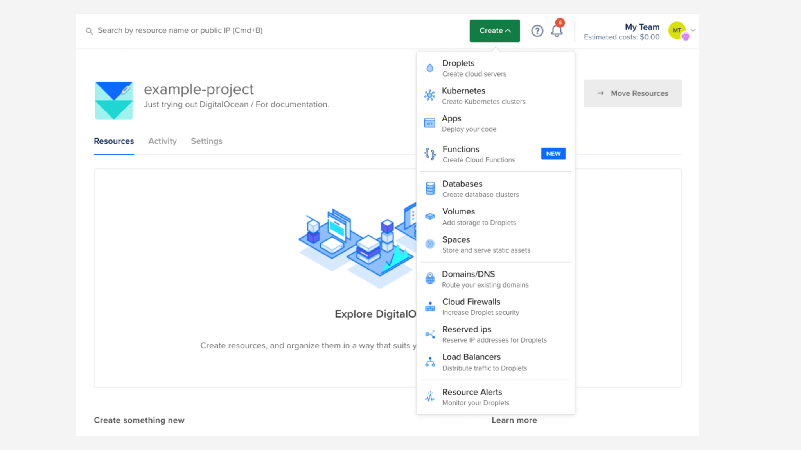
Task: Focus the resource name search field
Action: click(x=180, y=30)
